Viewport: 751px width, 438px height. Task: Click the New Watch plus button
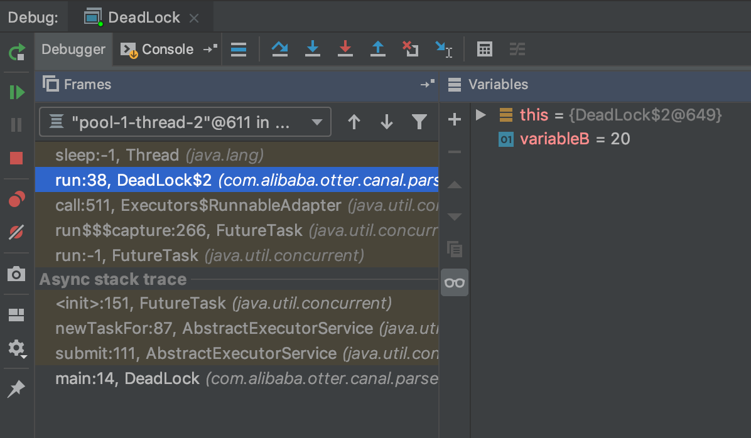454,119
